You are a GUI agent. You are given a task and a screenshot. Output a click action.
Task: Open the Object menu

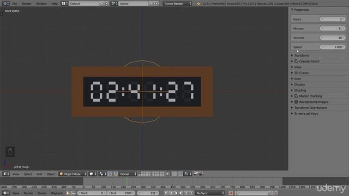click(x=51, y=174)
